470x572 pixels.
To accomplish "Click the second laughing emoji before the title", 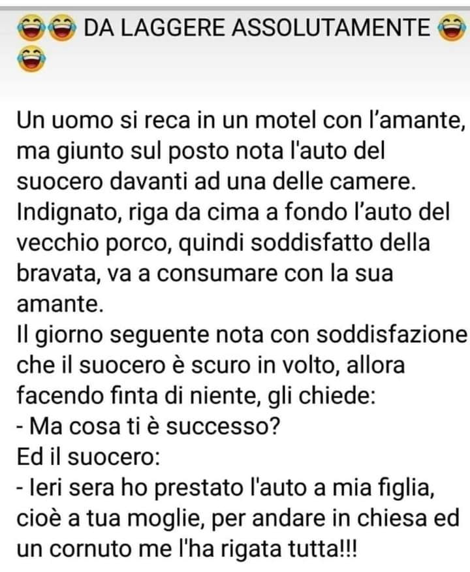I will [63, 27].
